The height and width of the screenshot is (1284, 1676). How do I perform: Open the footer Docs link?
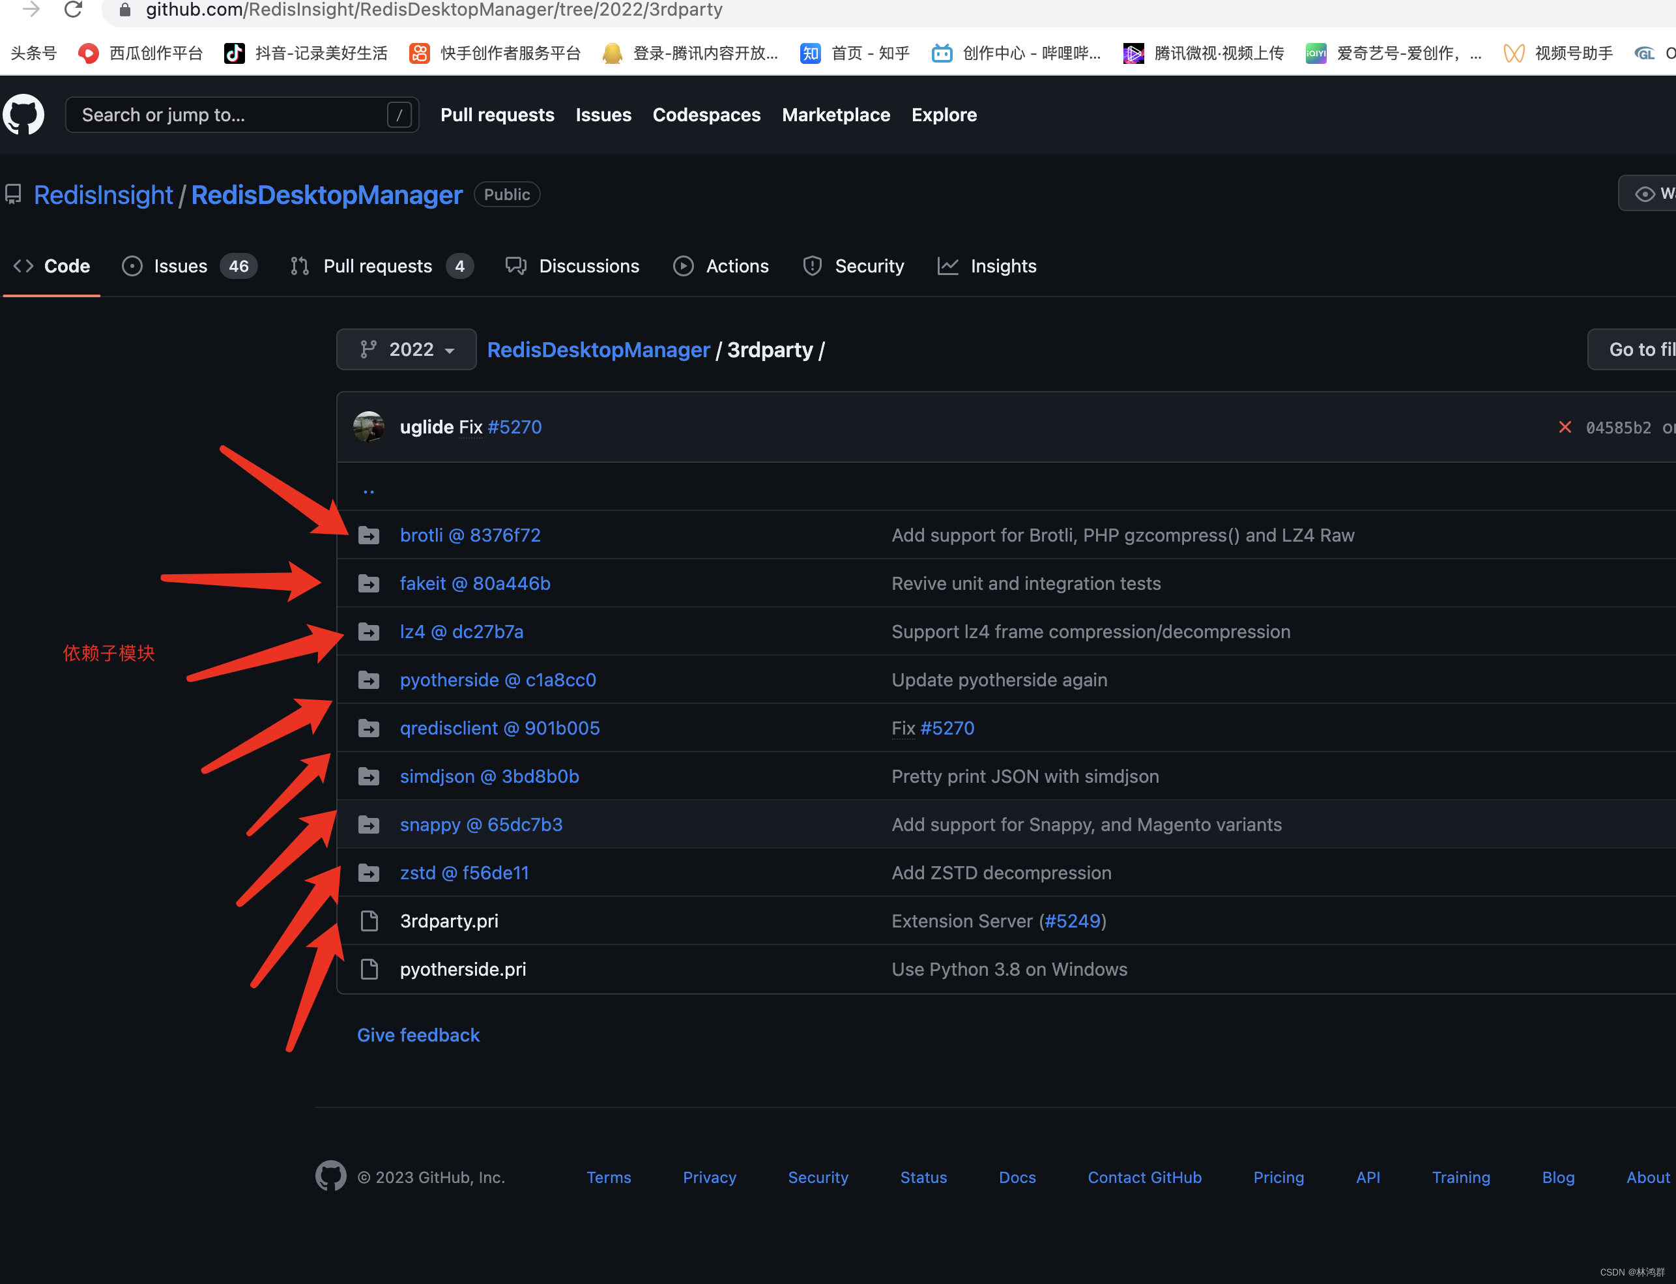coord(1017,1177)
